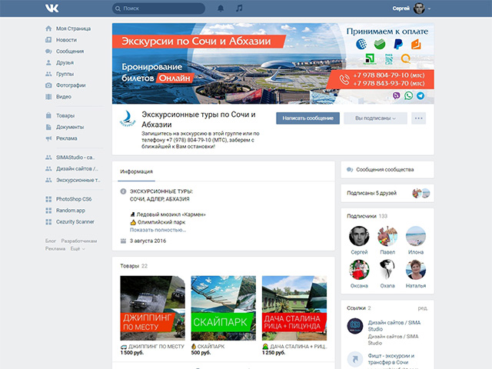
Task: Click the Sberbank green icon on banner
Action: [x=380, y=44]
